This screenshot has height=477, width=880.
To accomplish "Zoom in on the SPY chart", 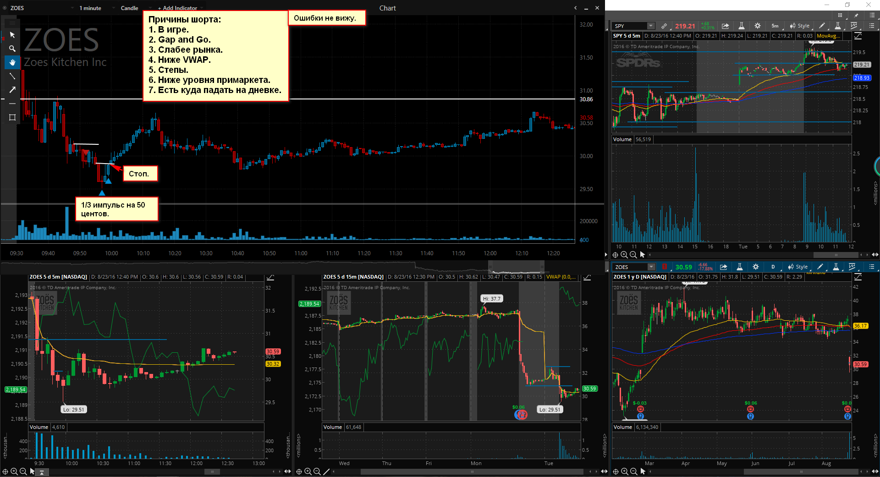I will (624, 255).
